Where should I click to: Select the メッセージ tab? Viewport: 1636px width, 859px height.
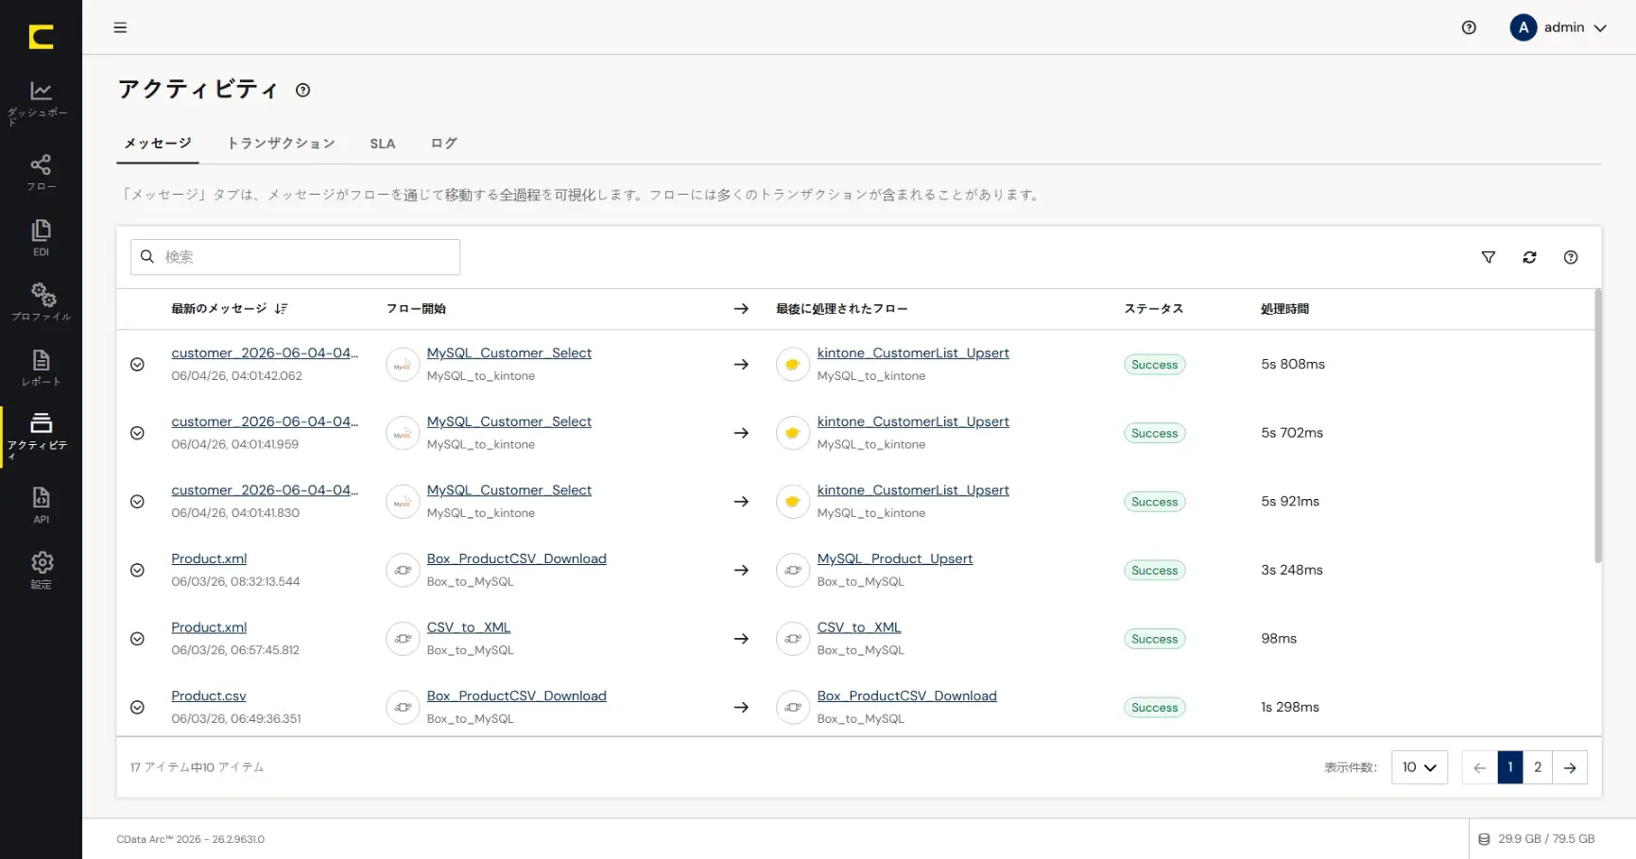158,144
